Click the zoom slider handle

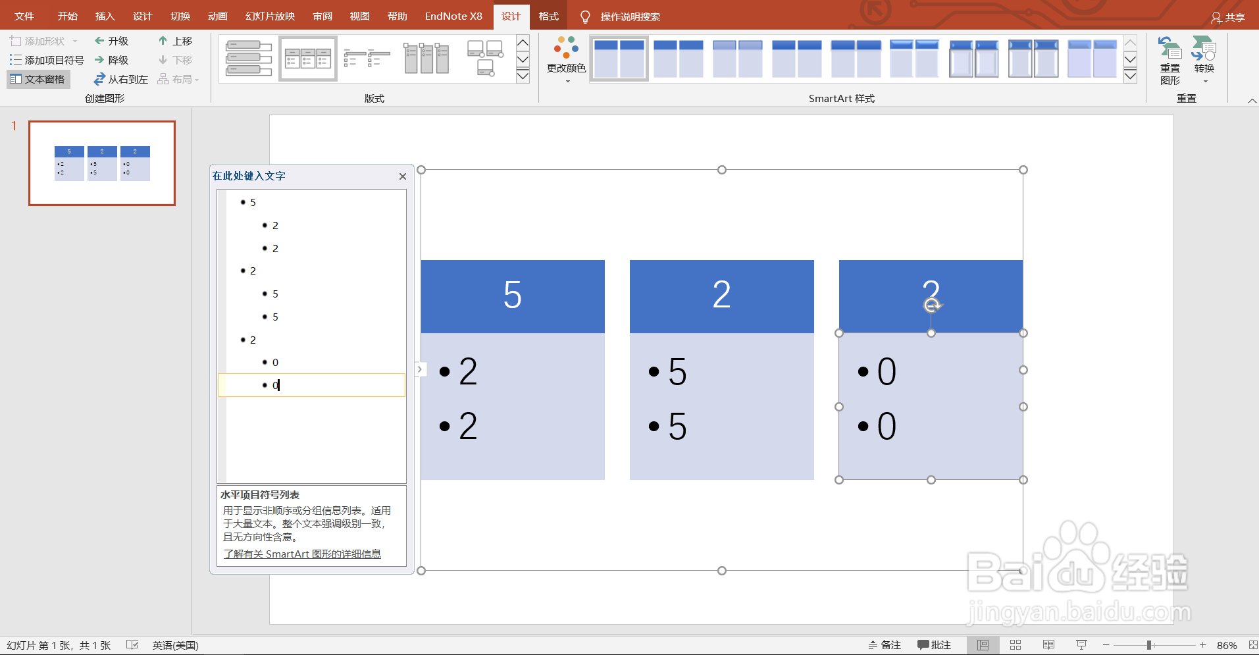point(1149,645)
